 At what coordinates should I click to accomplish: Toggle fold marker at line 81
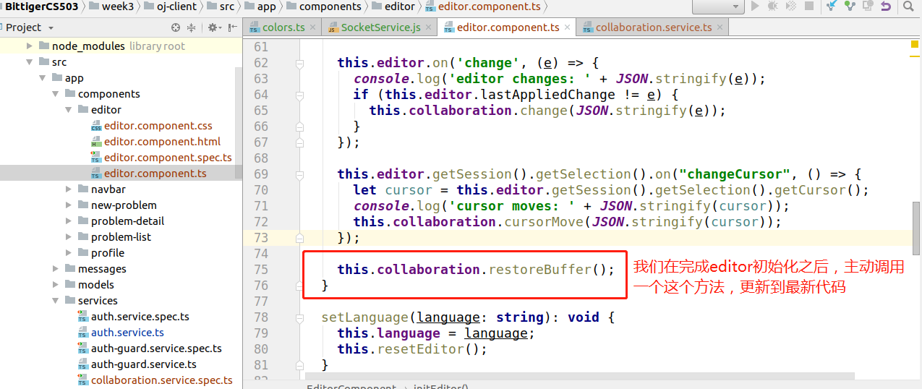pyautogui.click(x=299, y=365)
